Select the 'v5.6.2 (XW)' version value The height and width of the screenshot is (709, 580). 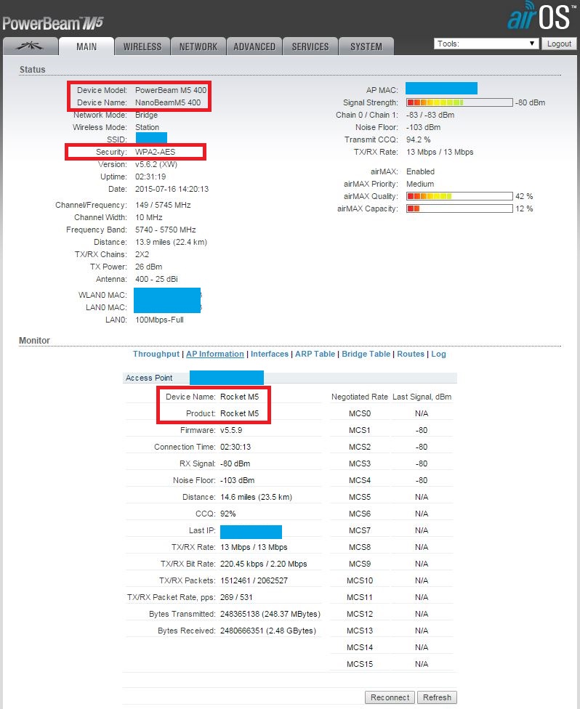tap(156, 164)
